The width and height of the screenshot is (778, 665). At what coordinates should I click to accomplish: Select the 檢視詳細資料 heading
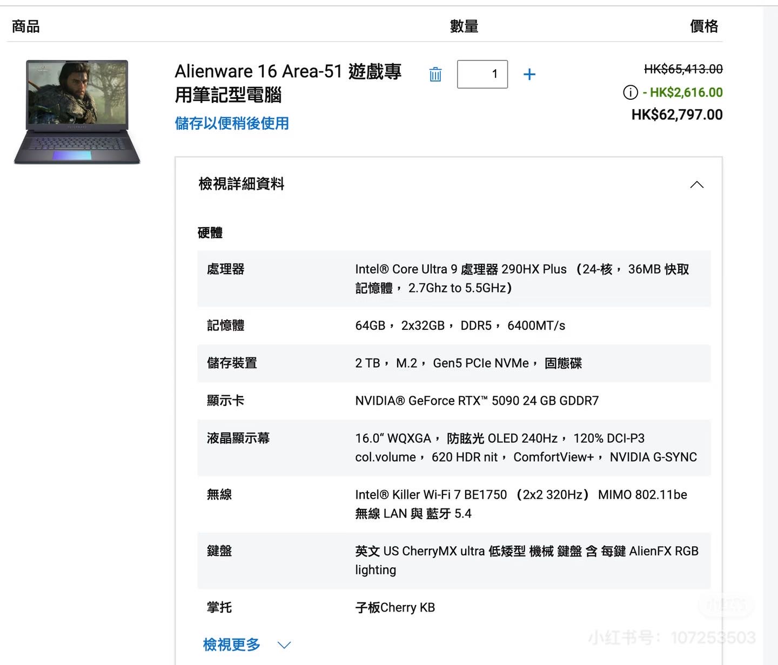click(242, 184)
